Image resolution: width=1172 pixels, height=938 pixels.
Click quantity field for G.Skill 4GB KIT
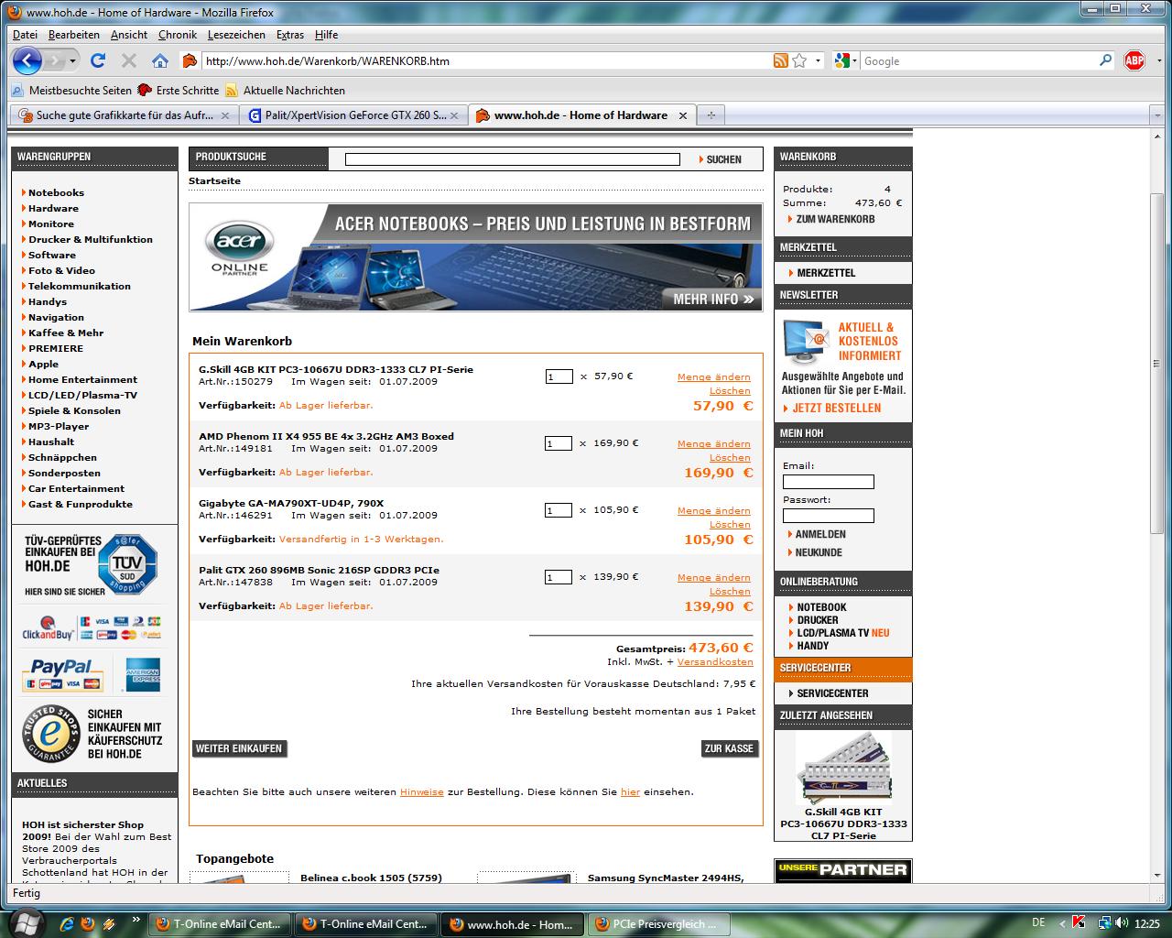click(559, 376)
